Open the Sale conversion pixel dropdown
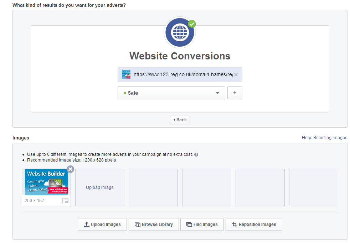 point(171,93)
